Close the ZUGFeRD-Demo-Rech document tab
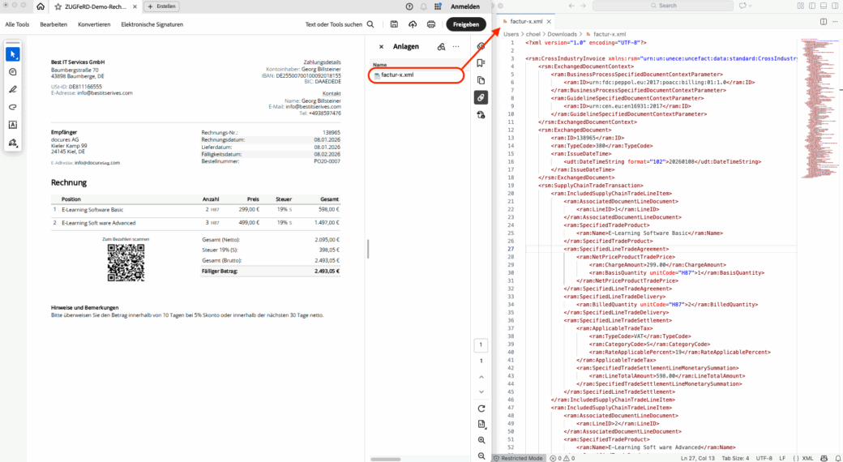The height and width of the screenshot is (462, 843). coord(135,7)
